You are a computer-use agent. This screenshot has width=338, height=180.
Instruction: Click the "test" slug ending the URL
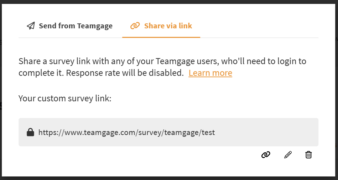[x=208, y=133]
